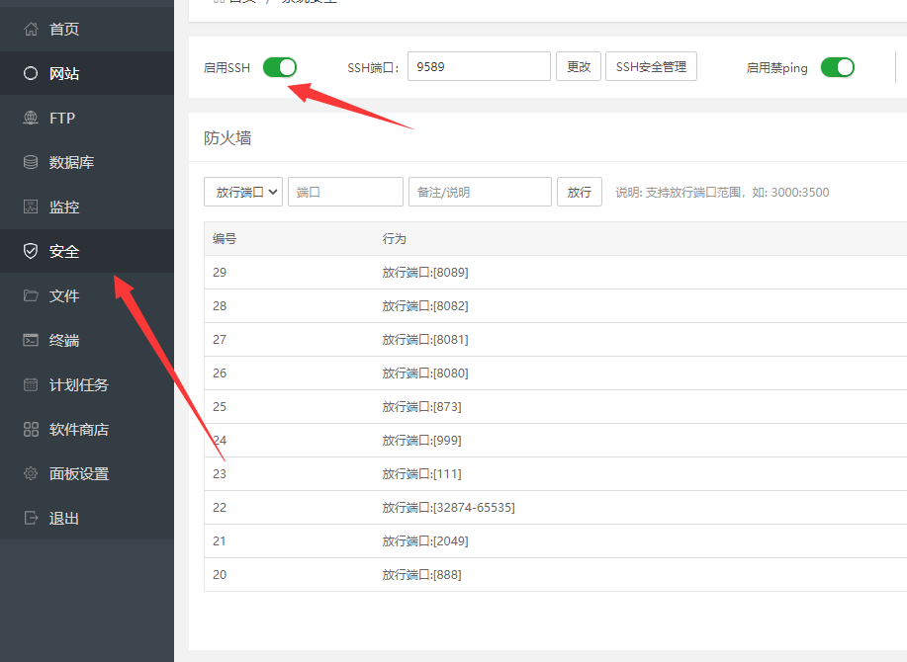This screenshot has width=907, height=662.
Task: Launch 终端 from the sidebar
Action: pyautogui.click(x=87, y=340)
